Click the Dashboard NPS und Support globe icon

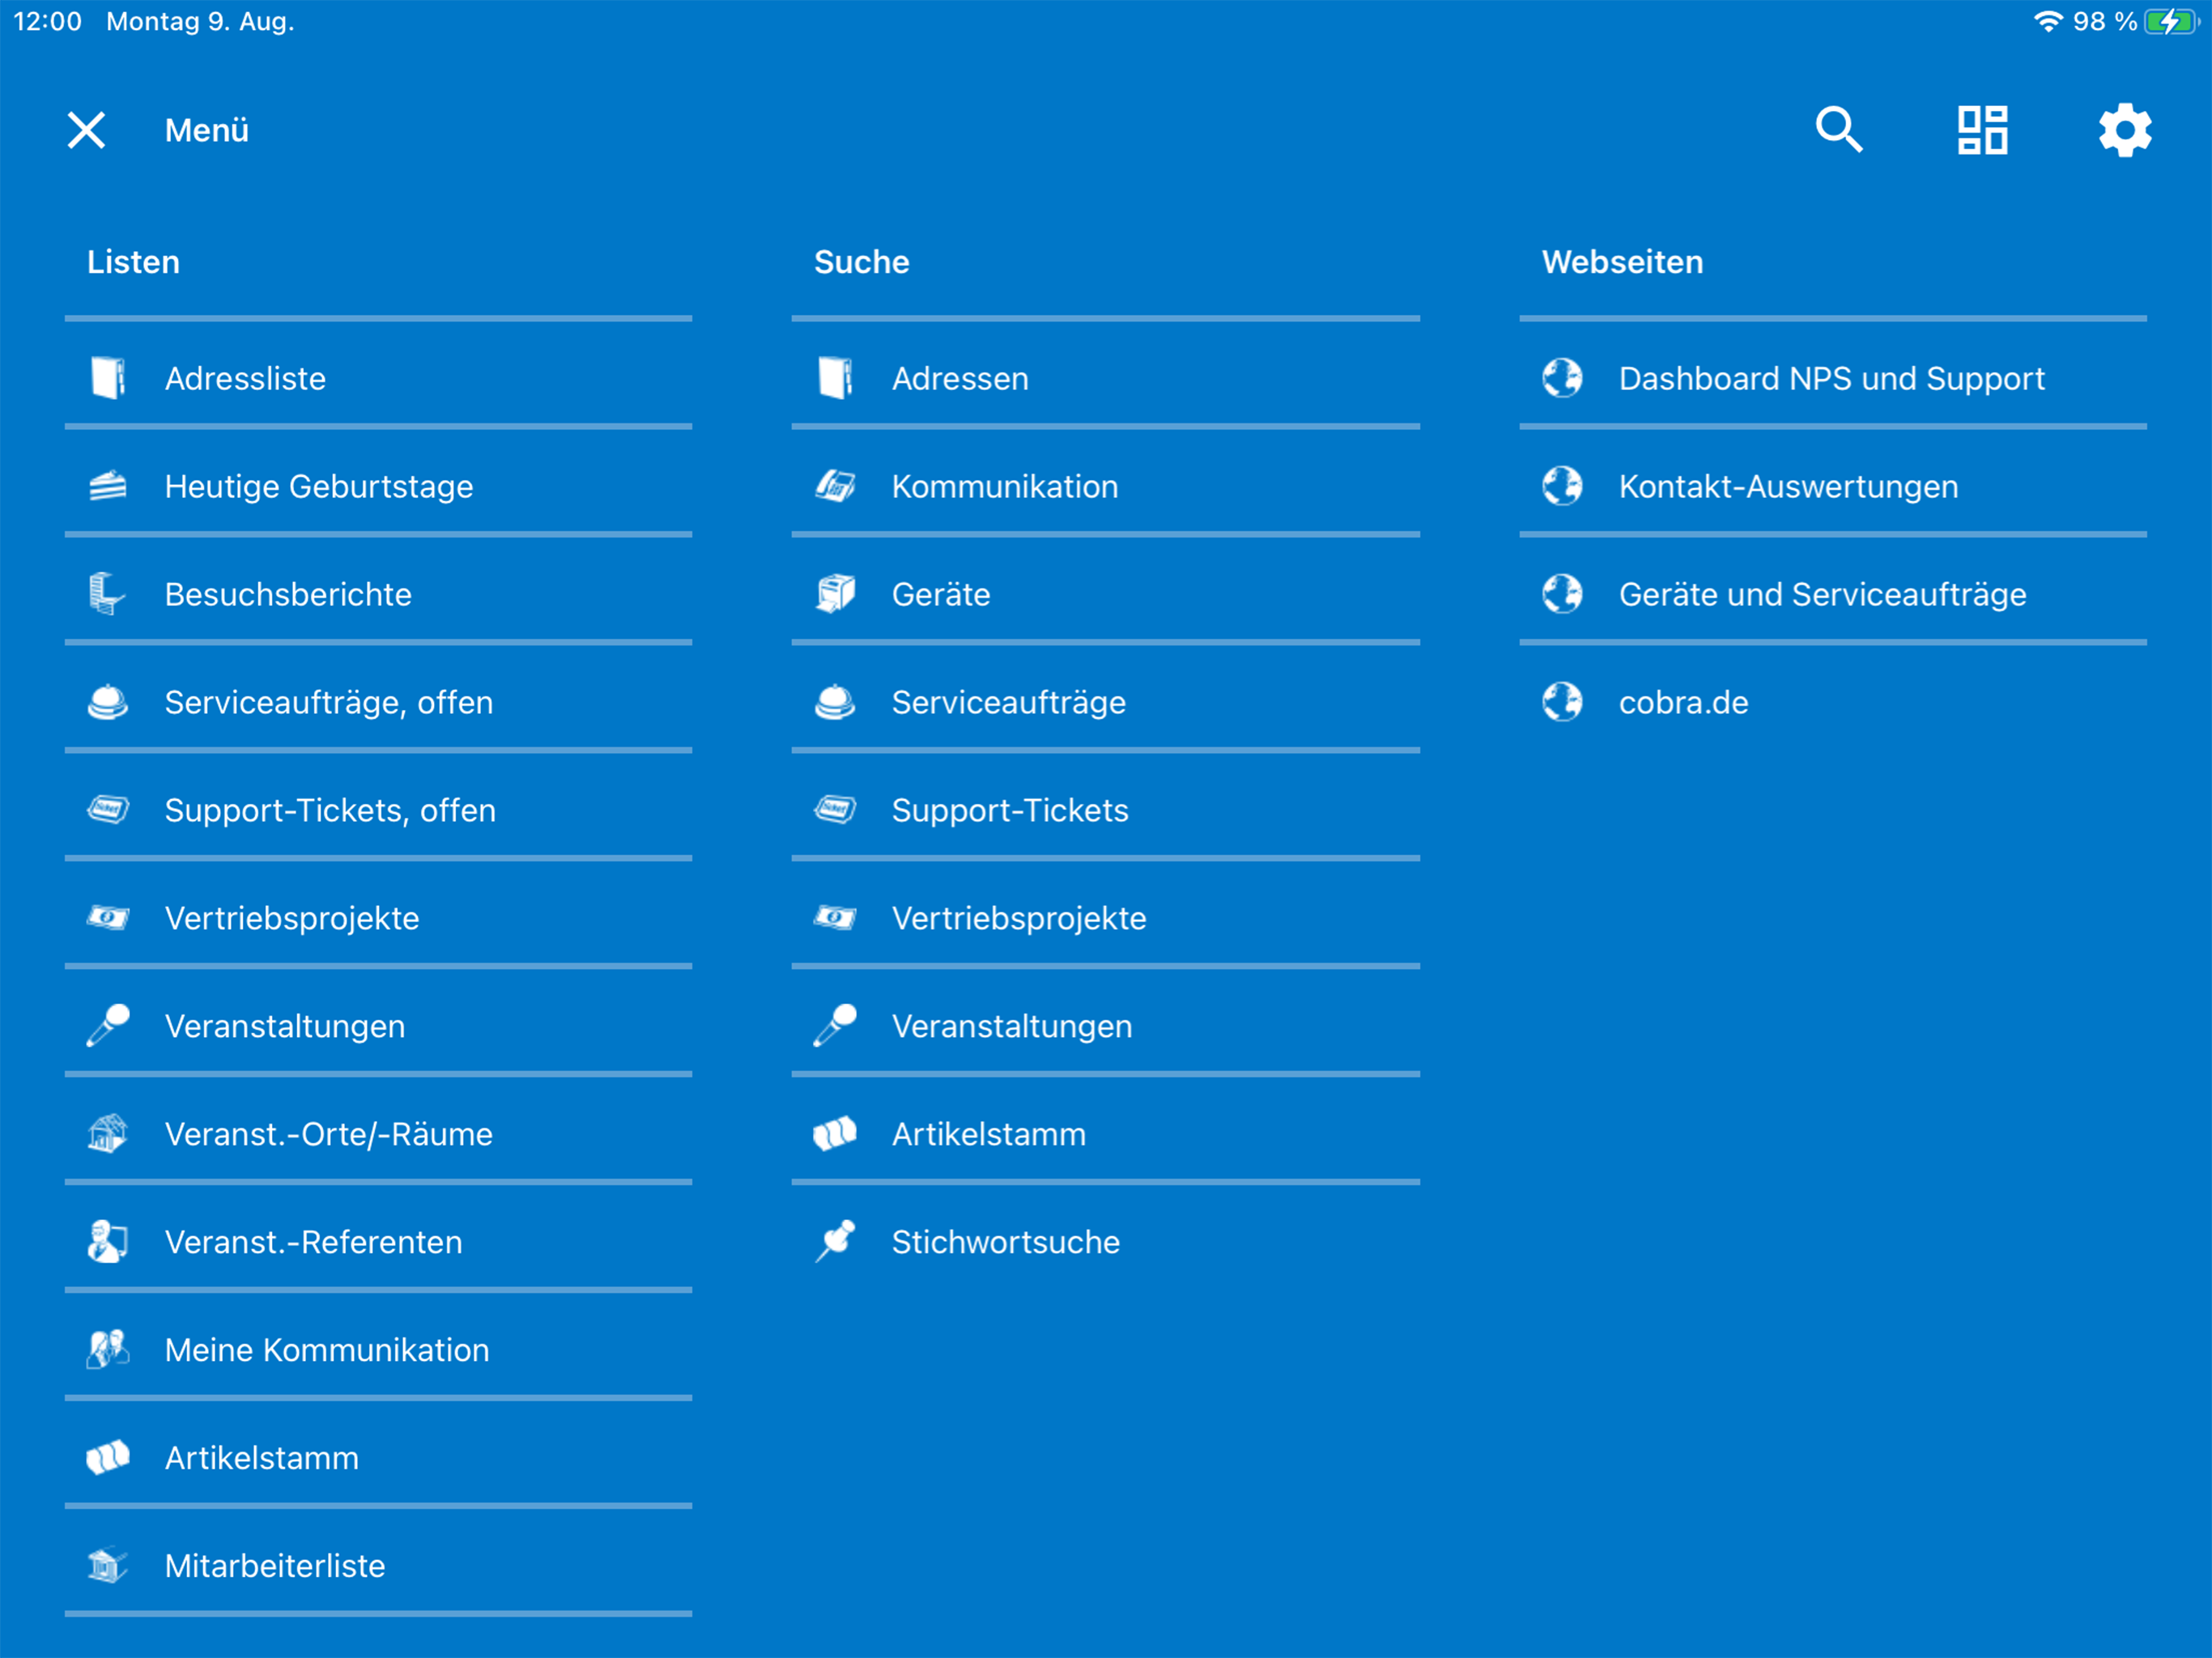(x=1562, y=378)
